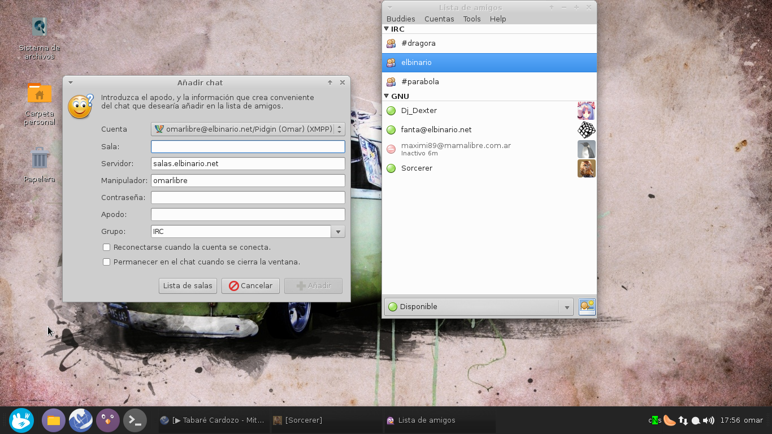
Task: Launch web browser from taskbar
Action: coord(81,420)
